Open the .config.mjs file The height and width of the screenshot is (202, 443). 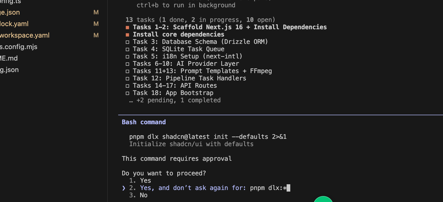pos(19,47)
